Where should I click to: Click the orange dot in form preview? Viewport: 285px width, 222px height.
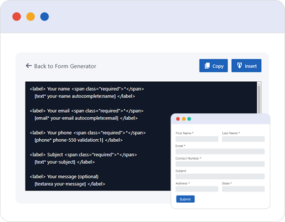184,119
